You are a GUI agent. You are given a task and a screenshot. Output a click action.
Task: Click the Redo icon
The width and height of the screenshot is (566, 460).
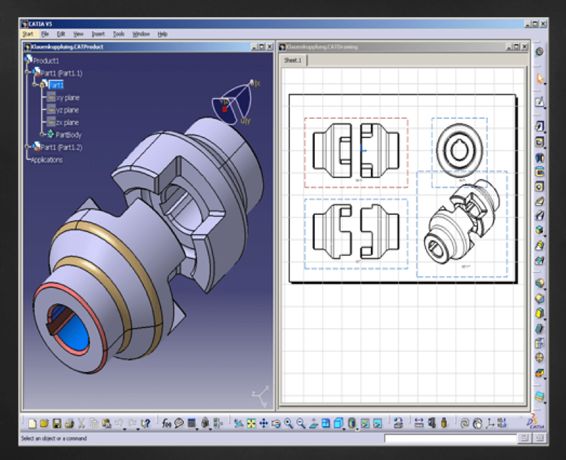coord(131,423)
